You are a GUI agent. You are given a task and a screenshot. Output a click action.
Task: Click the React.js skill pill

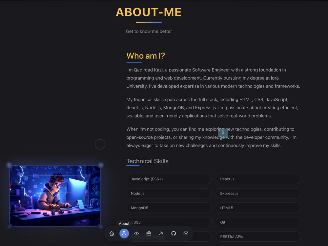pos(258,179)
